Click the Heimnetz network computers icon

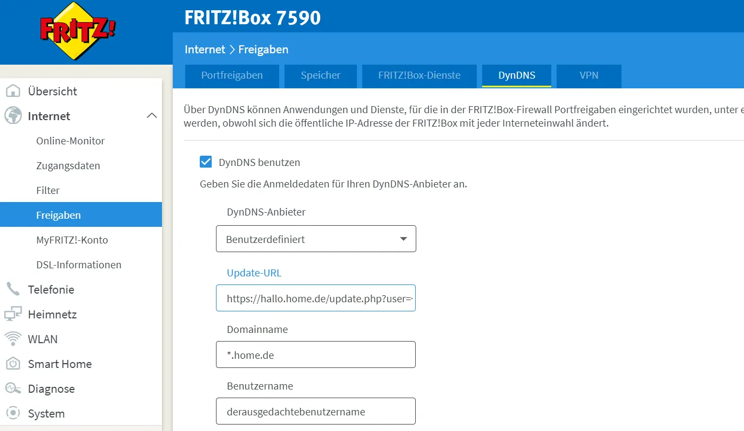pos(12,314)
